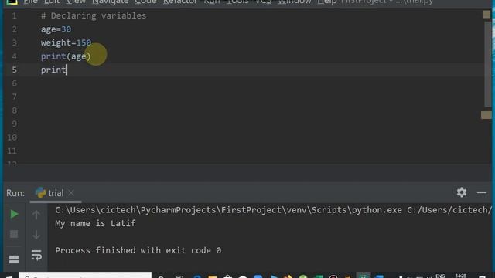Click the restore layout icon in Run panel

[14, 259]
